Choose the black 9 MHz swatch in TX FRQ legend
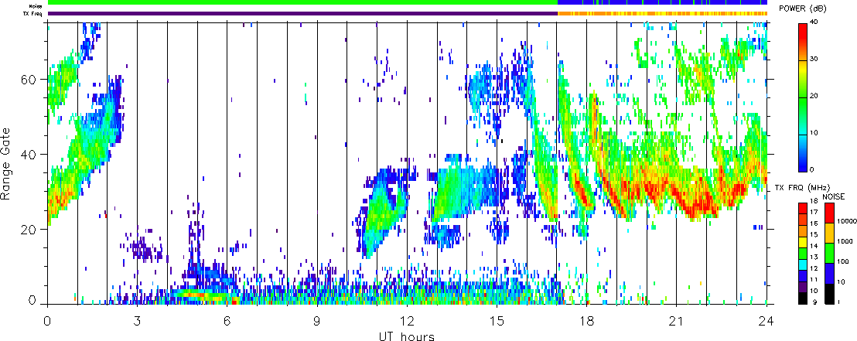The width and height of the screenshot is (857, 341). tap(804, 296)
